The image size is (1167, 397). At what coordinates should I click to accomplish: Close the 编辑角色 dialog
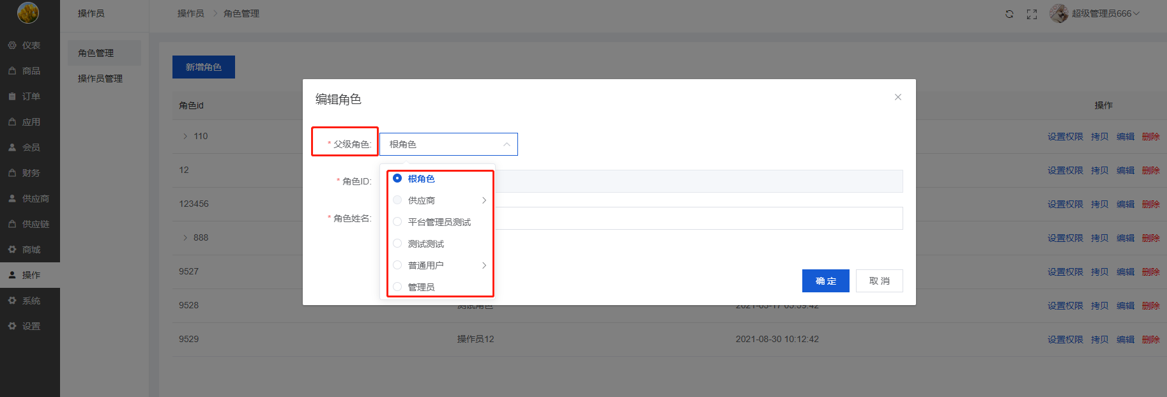897,97
